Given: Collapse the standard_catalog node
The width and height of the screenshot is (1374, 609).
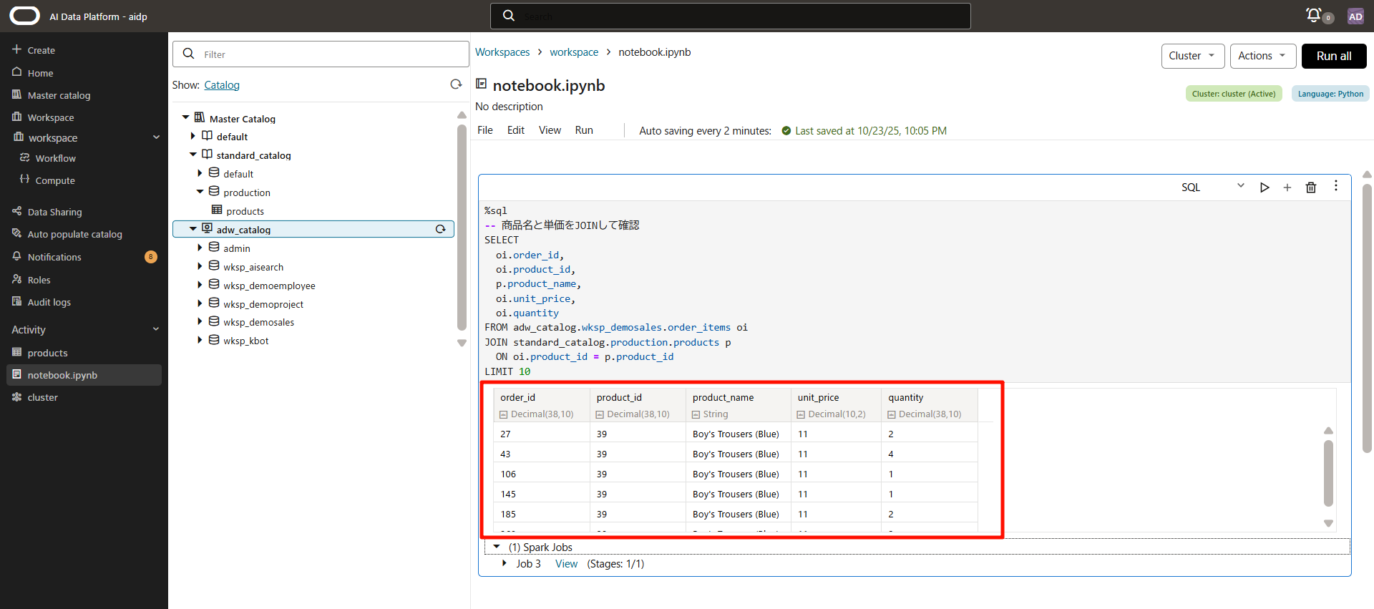Looking at the screenshot, I should pos(193,155).
